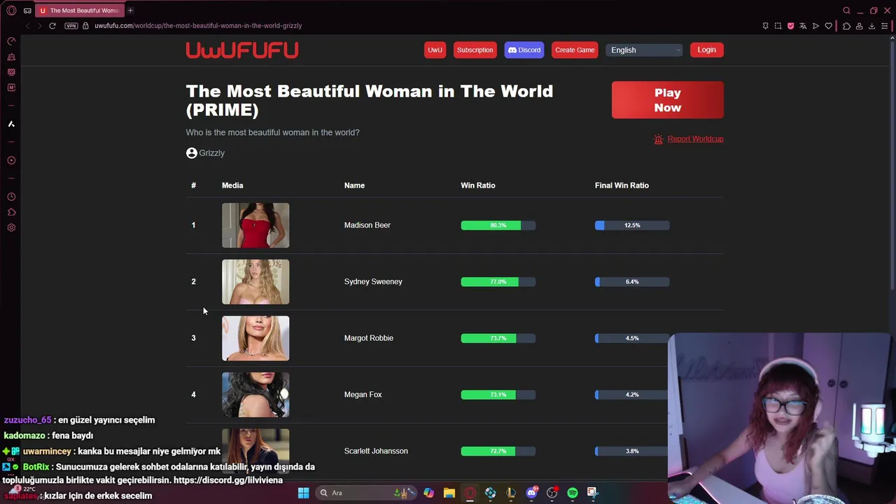Open Opera sidebar Twitch M icon
This screenshot has height=504, width=896.
(x=11, y=87)
